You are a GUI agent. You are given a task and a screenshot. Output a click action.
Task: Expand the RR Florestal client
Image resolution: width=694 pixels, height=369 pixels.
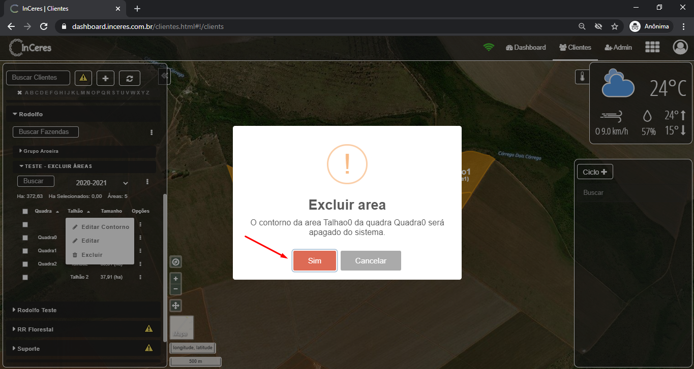(x=83, y=329)
